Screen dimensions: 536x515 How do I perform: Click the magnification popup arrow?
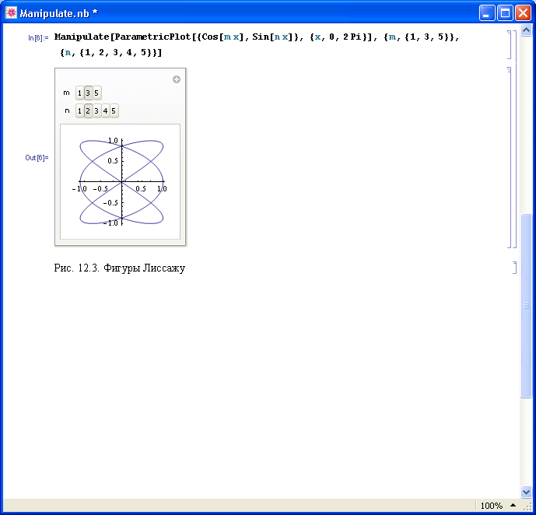coord(513,505)
